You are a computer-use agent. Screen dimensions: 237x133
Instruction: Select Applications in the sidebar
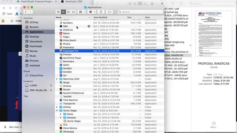[x=38, y=32]
